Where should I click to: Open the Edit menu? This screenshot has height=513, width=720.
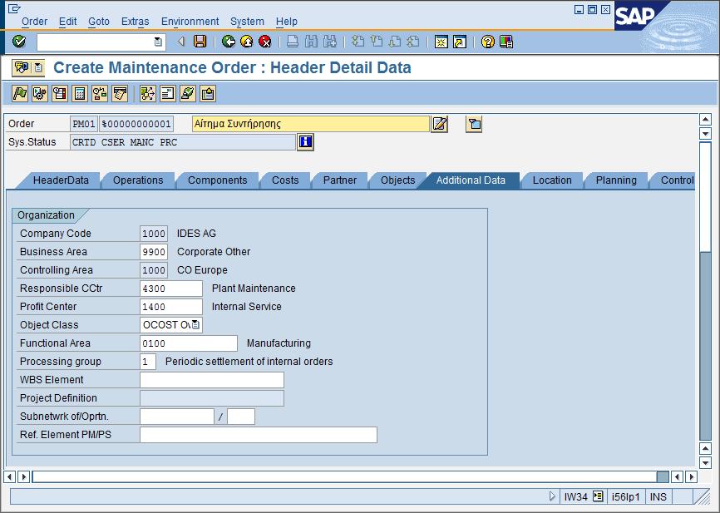point(68,21)
